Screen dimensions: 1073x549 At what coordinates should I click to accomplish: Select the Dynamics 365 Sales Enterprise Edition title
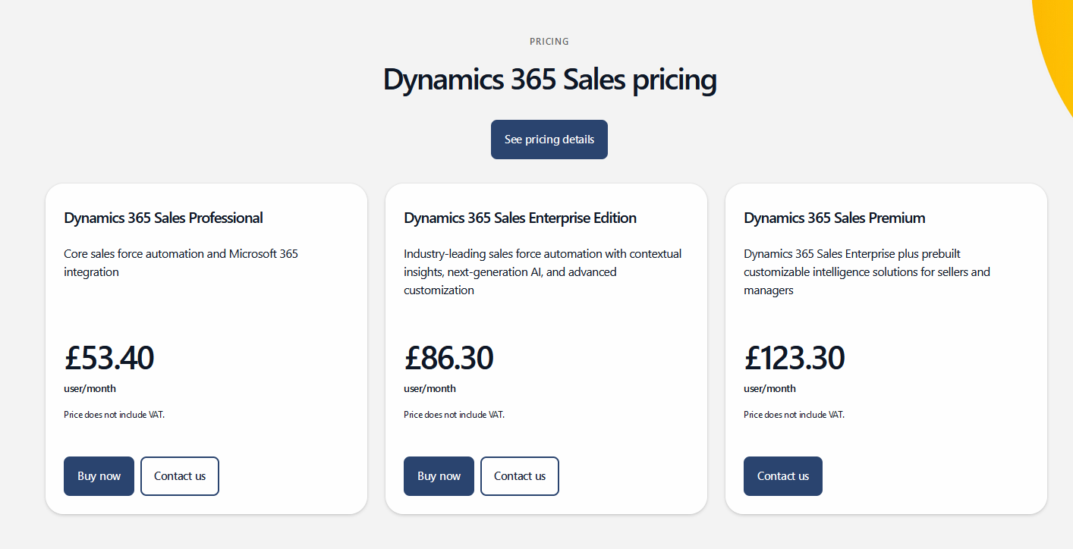coord(520,218)
